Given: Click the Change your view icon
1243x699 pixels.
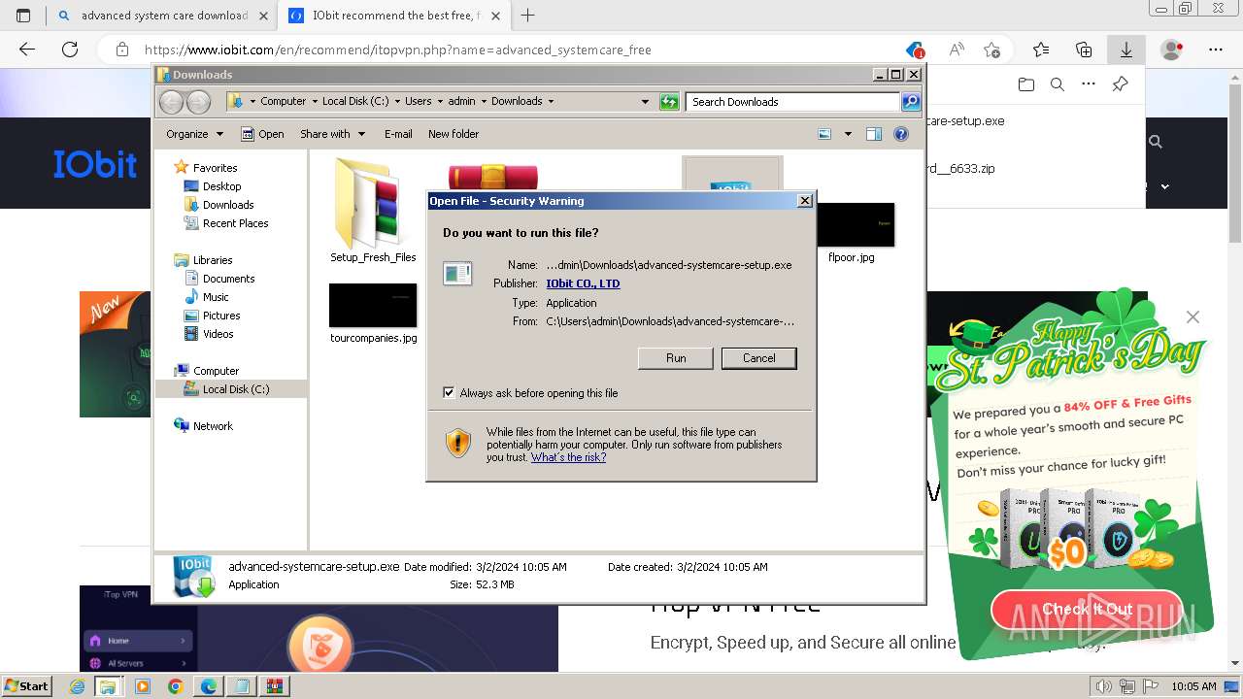Looking at the screenshot, I should pos(824,134).
